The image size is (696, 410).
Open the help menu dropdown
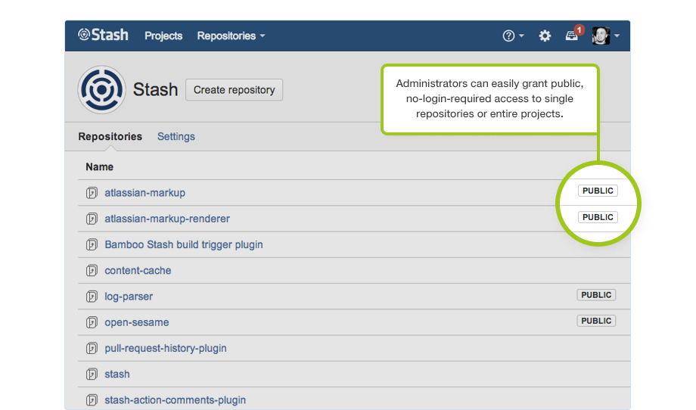tap(513, 36)
